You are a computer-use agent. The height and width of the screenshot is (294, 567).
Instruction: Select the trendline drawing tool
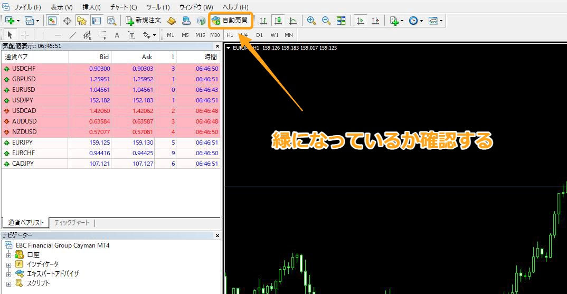pos(73,35)
